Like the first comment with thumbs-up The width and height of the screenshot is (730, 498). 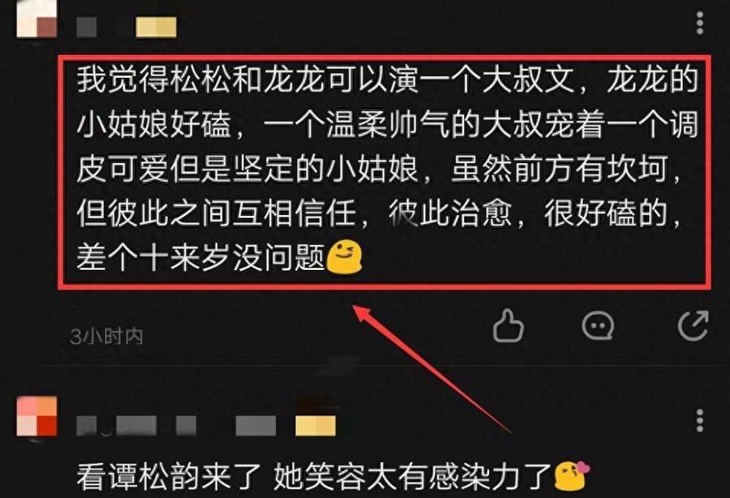pos(509,326)
